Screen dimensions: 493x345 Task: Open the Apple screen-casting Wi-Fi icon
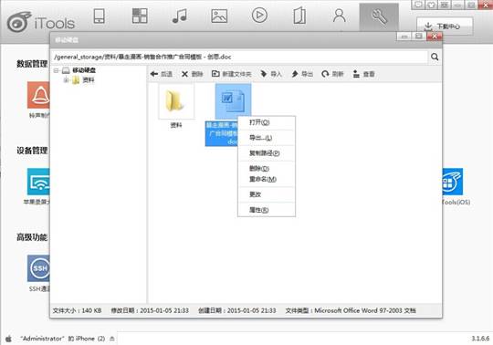[38, 182]
